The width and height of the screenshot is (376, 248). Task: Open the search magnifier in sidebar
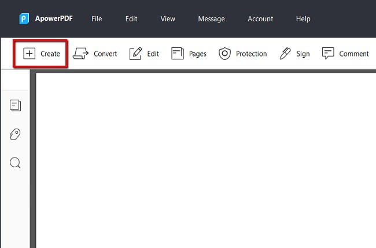point(16,163)
